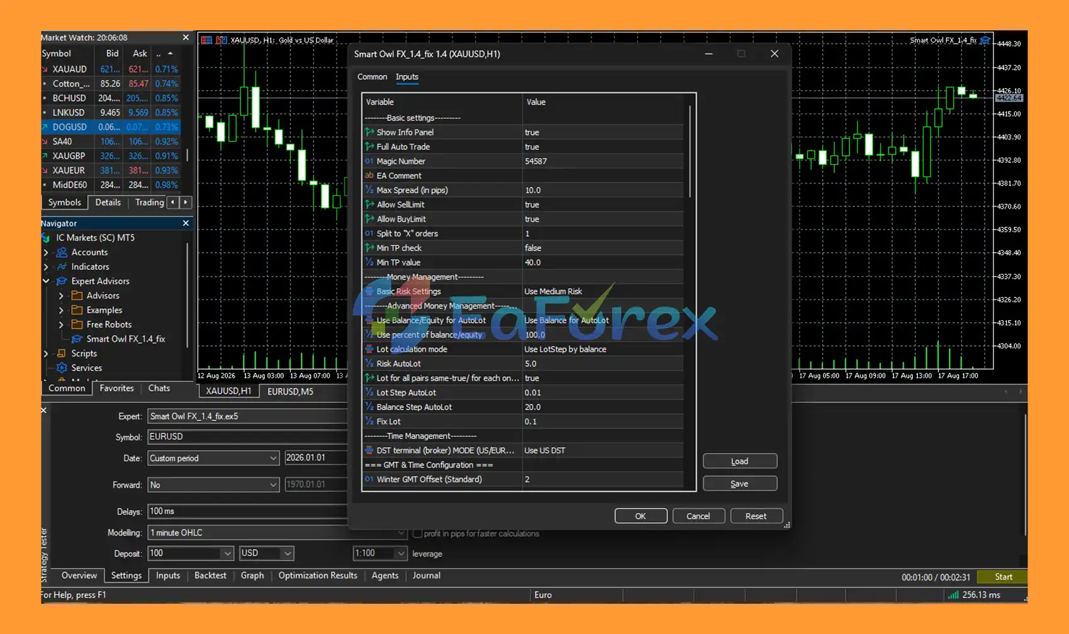Image resolution: width=1069 pixels, height=634 pixels.
Task: Click the DOGUSD trend arrow icon in Market Watch
Action: point(45,127)
